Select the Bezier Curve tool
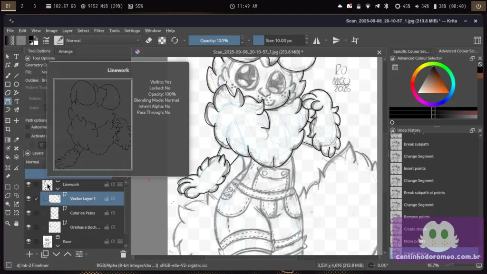This screenshot has height=274, width=487. 8,101
